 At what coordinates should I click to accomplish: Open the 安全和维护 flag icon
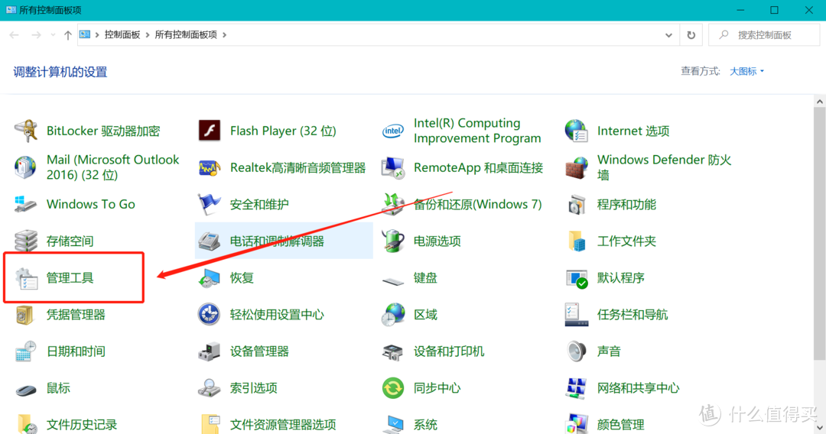[209, 204]
